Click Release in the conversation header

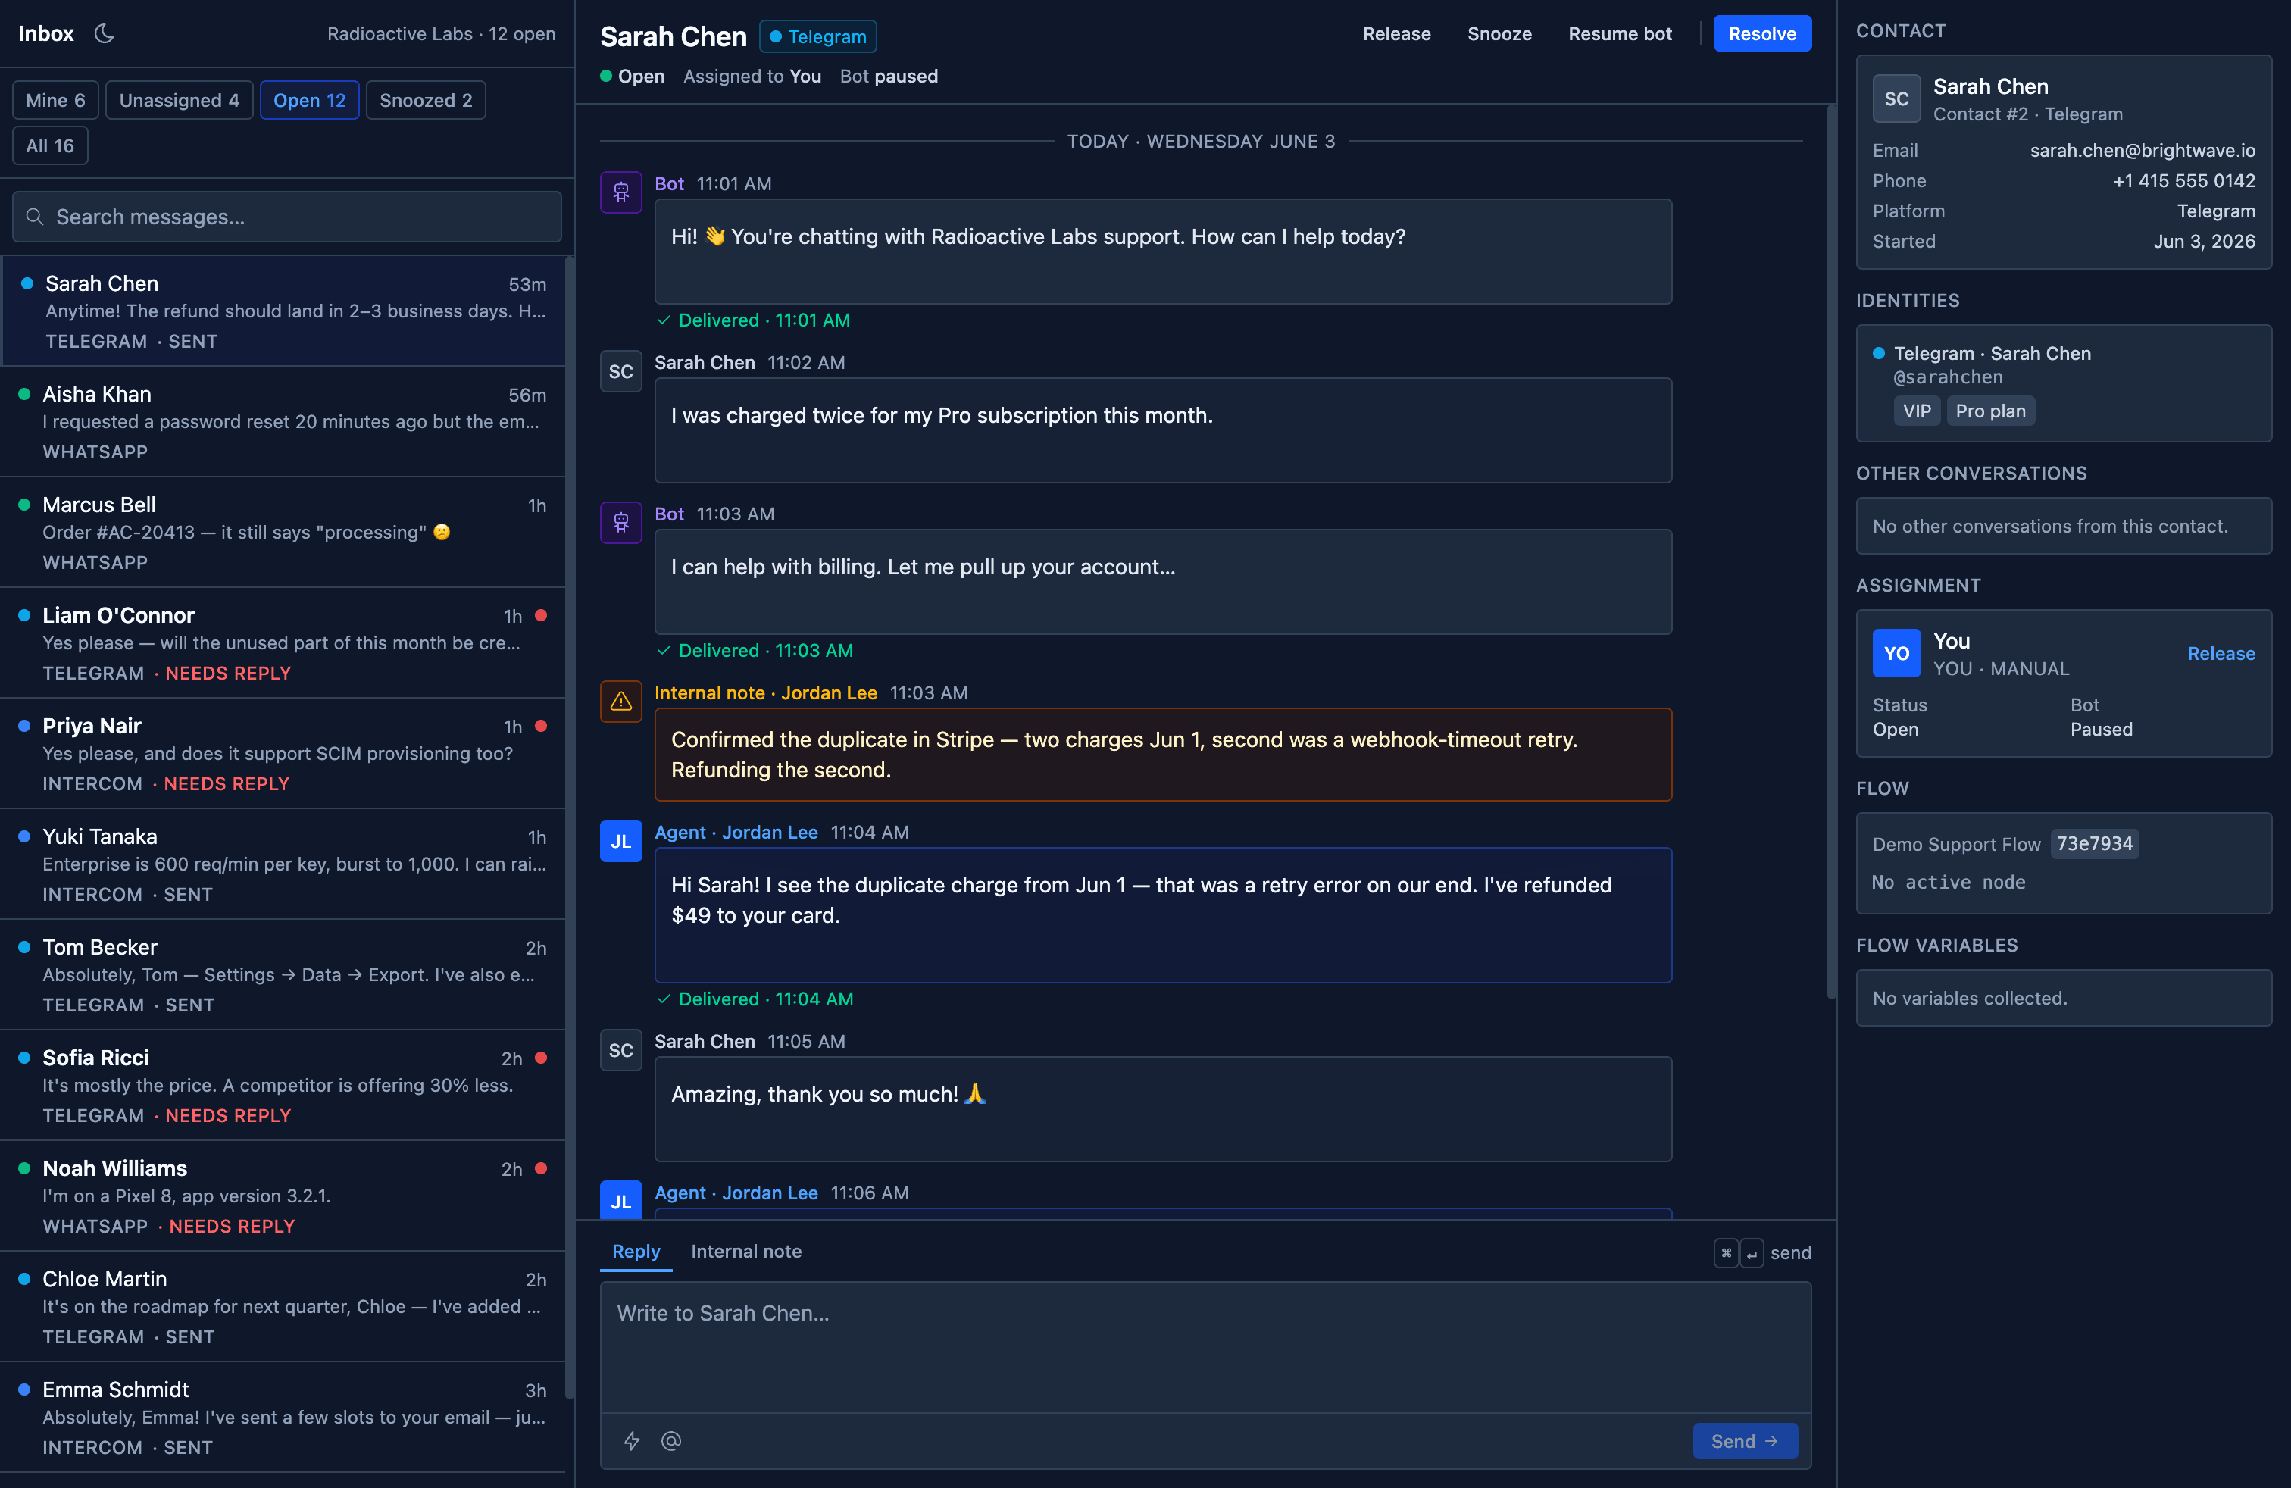click(x=1397, y=33)
